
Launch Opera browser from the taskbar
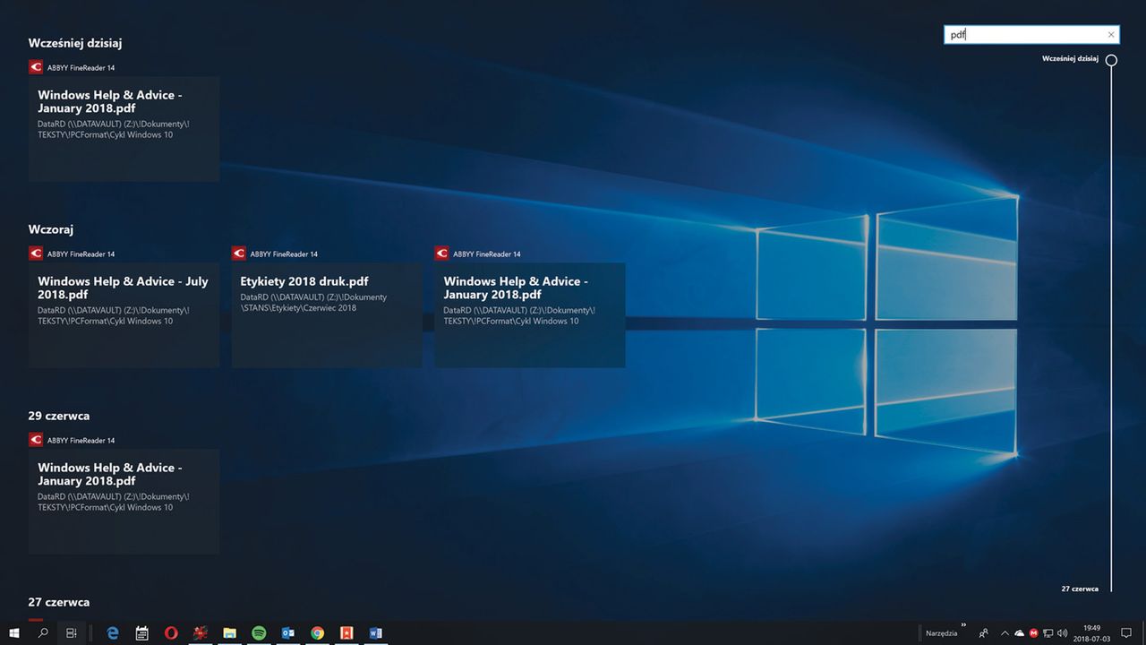[x=171, y=632]
